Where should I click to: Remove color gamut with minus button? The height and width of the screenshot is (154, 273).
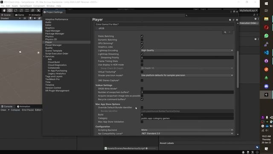pos(229,33)
